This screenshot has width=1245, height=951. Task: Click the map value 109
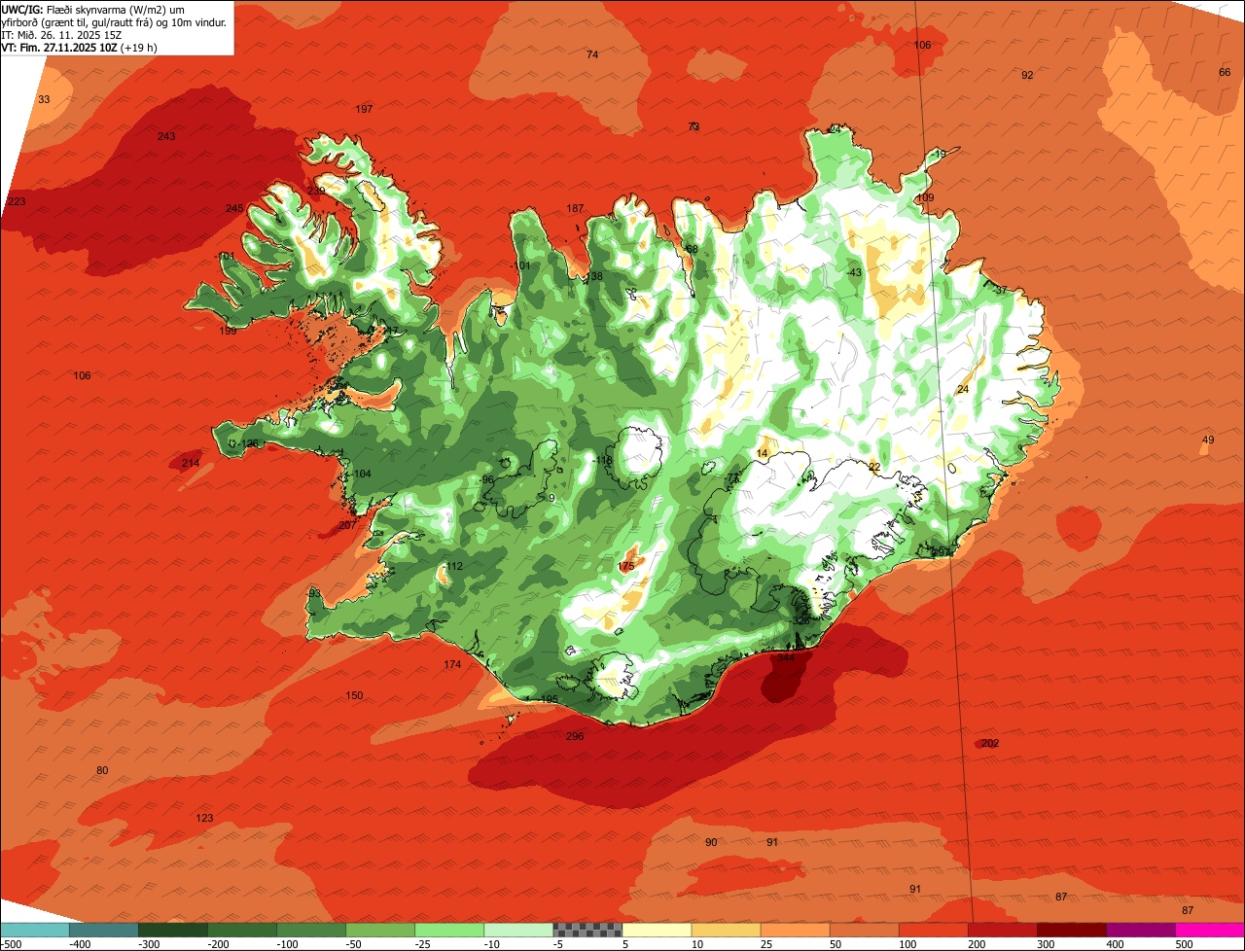point(925,197)
